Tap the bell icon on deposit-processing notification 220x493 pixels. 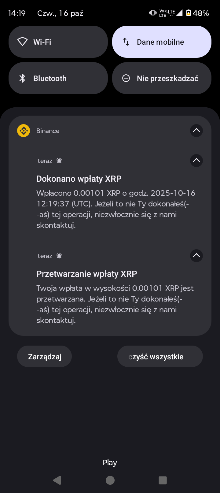point(59,256)
